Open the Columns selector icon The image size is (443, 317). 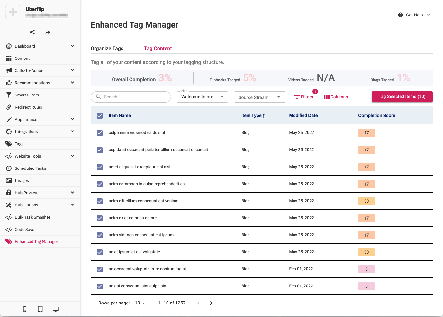(x=327, y=97)
